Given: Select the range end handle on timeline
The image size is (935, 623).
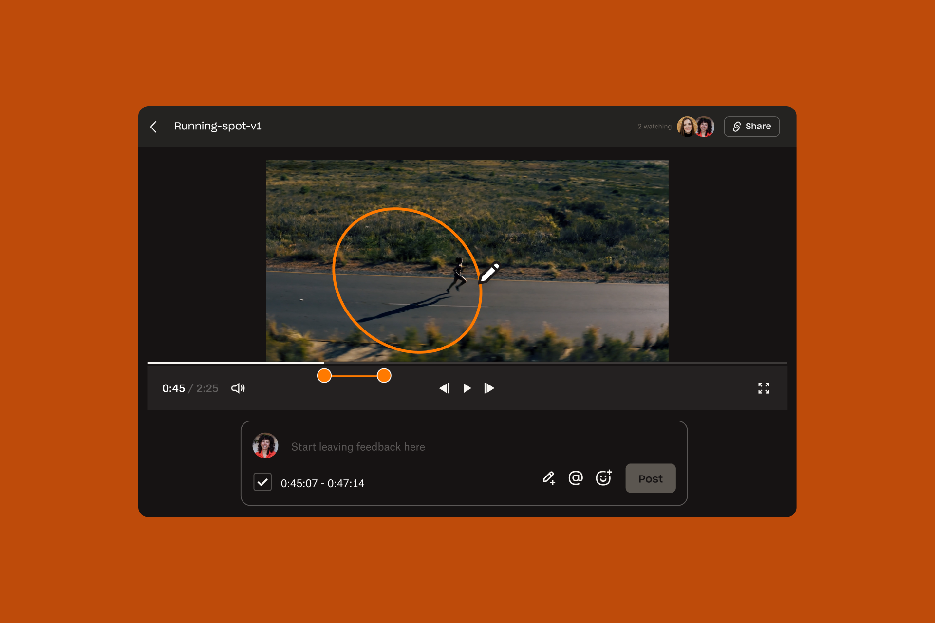Looking at the screenshot, I should [x=384, y=375].
